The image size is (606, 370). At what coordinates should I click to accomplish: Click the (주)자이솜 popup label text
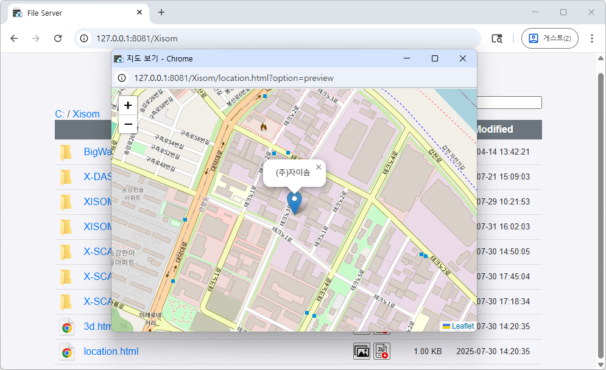(292, 172)
